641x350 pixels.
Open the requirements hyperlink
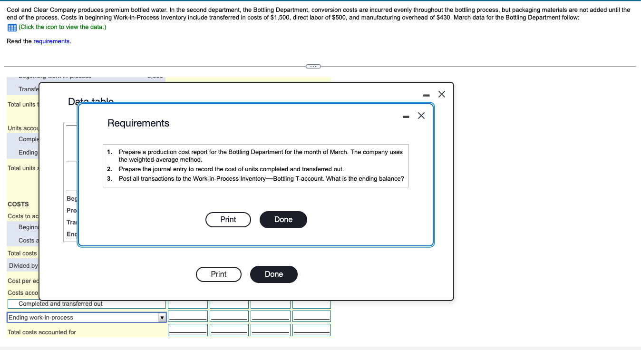pyautogui.click(x=51, y=41)
